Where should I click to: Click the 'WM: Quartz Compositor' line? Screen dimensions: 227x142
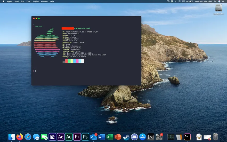click(72, 46)
